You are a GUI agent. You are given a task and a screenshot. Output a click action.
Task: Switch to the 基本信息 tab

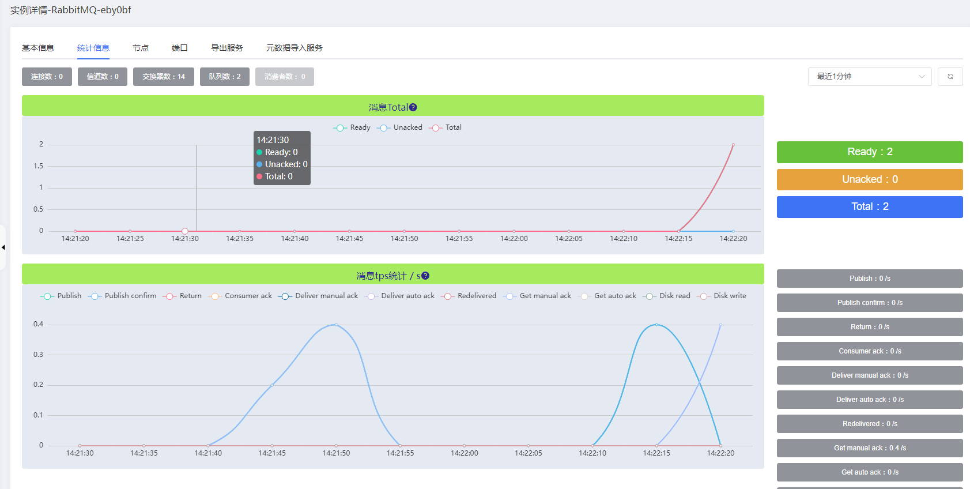point(38,48)
